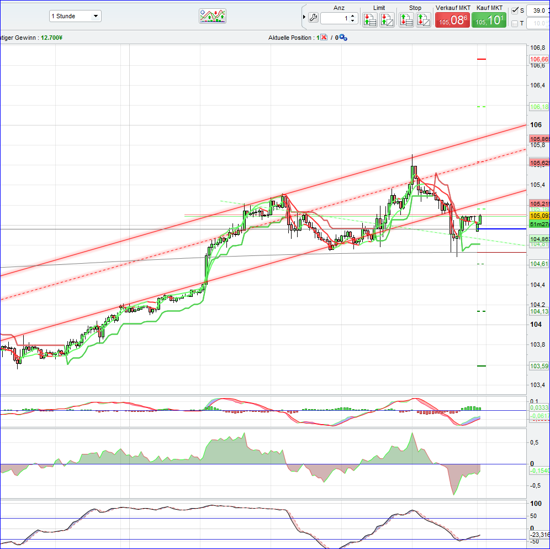Select the first Stop order icon
Viewport: 550px width, 549px height.
(x=406, y=19)
